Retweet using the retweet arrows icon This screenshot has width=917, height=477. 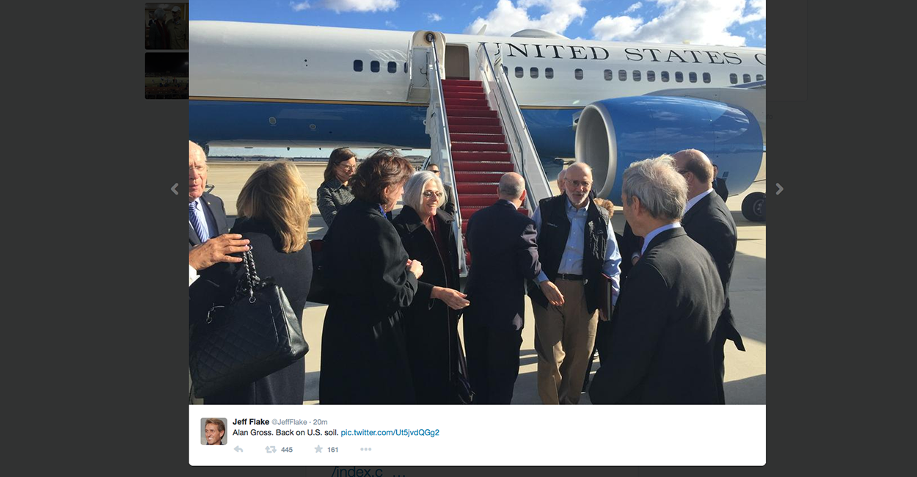[x=271, y=449]
